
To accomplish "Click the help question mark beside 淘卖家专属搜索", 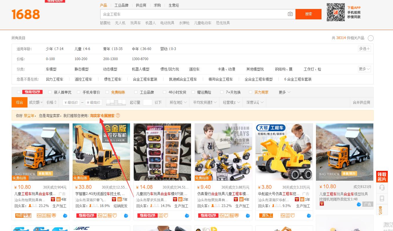I will pos(118,115).
